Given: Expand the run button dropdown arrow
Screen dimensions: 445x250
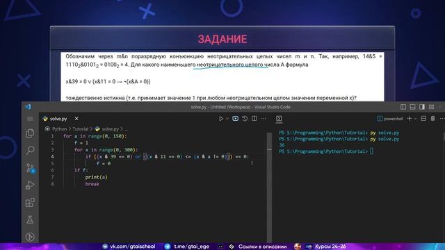Looking at the screenshot, I should [227, 119].
